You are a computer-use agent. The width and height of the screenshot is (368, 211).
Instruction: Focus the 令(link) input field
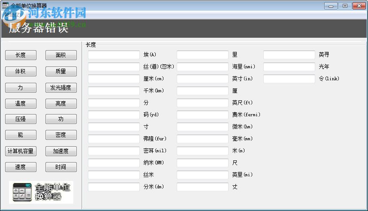tap(289, 78)
